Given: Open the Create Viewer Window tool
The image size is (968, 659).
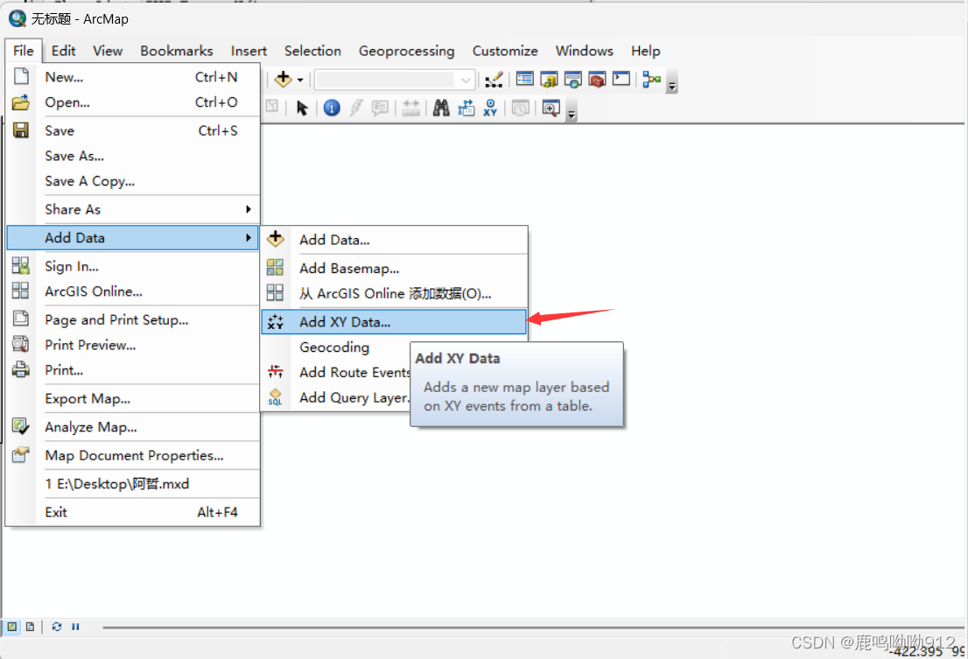Looking at the screenshot, I should [x=551, y=108].
